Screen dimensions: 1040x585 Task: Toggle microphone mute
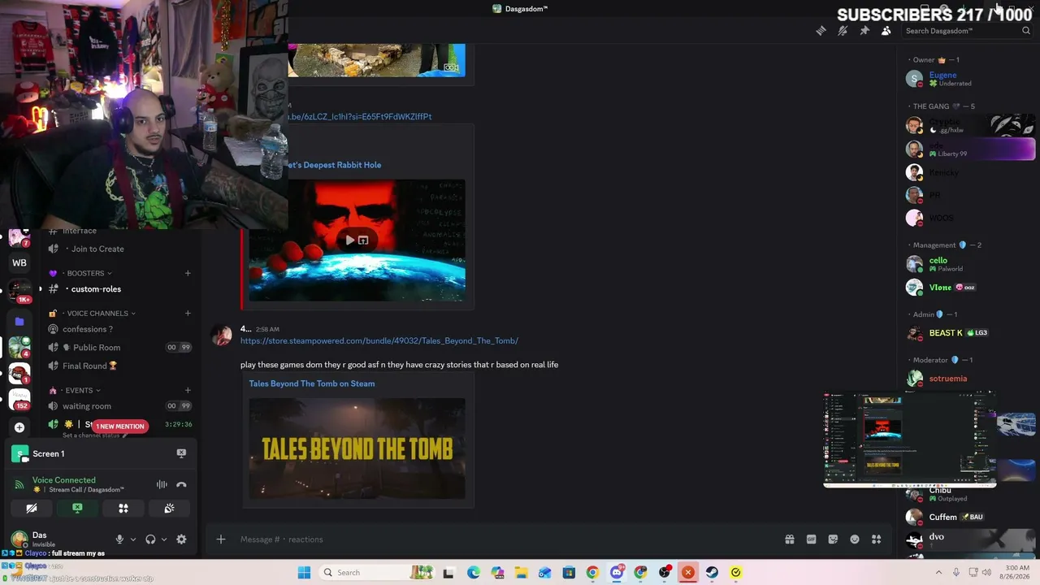point(119,539)
